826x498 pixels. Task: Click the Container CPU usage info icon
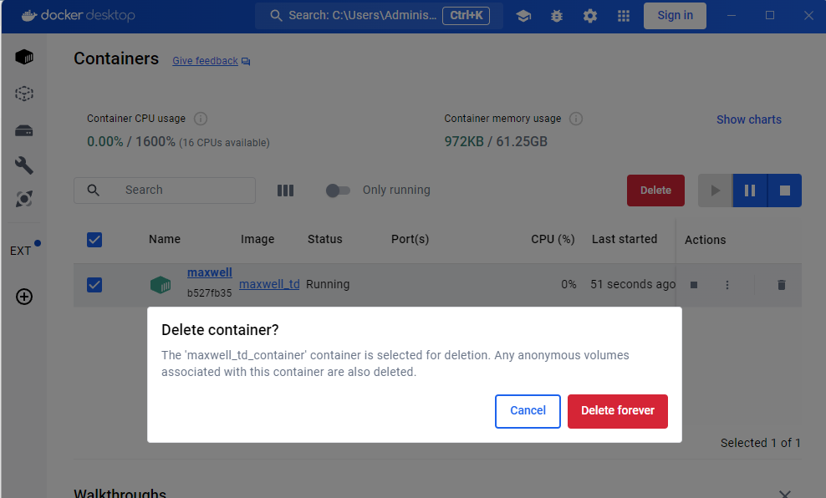(201, 119)
